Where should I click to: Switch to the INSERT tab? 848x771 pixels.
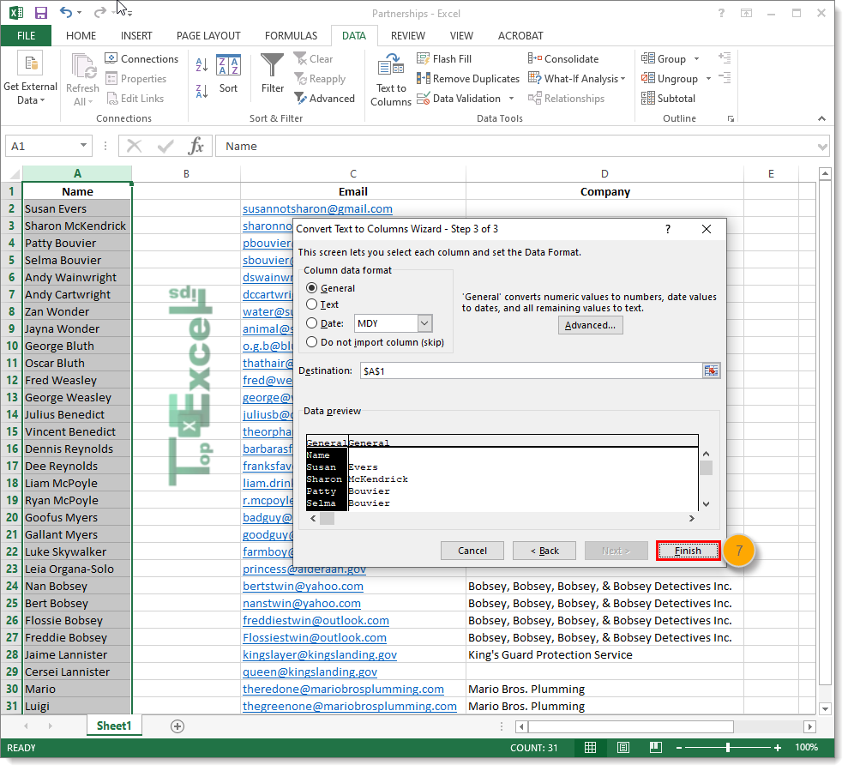[x=136, y=36]
